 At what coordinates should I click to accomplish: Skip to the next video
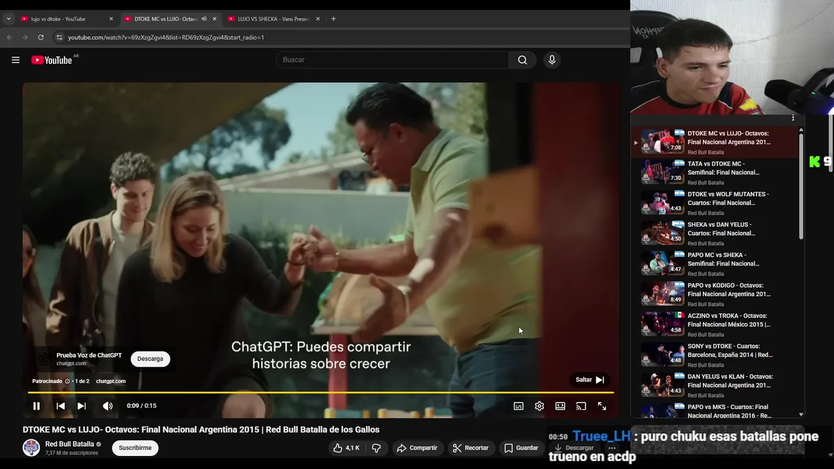pos(81,406)
